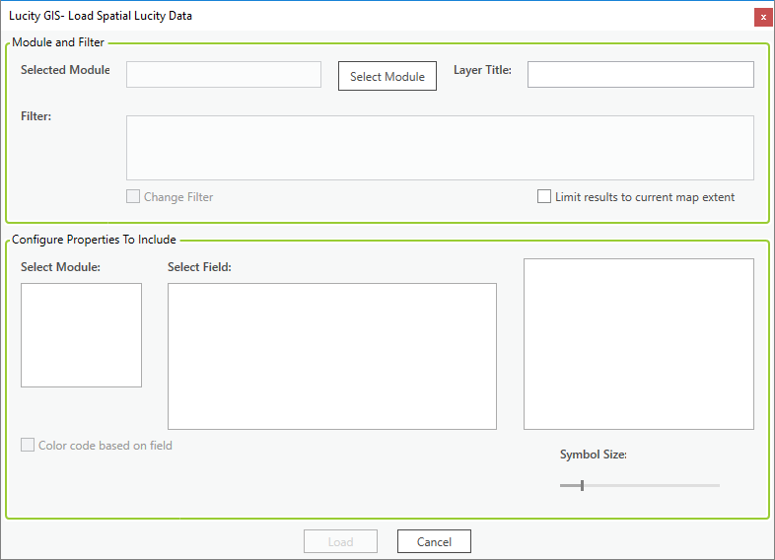Click the Layer Title: label

[482, 70]
